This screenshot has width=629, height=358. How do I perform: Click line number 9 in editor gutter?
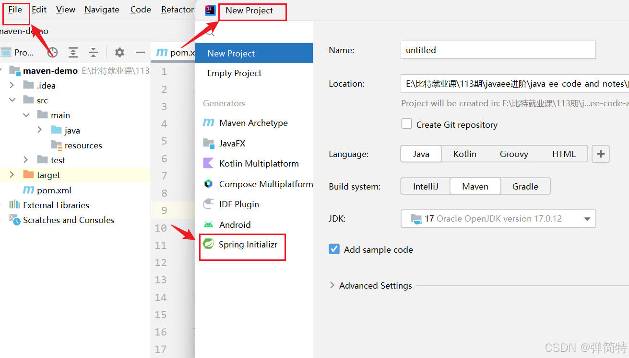(x=164, y=210)
